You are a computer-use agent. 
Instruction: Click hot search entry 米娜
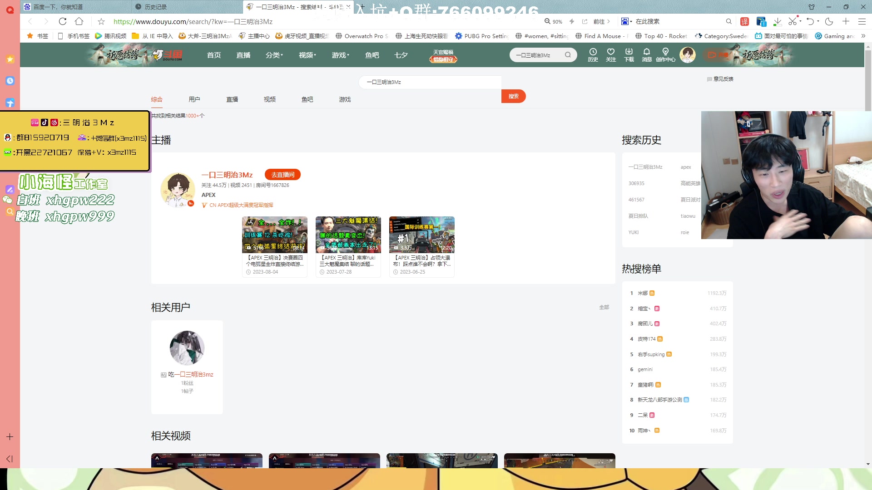point(643,293)
